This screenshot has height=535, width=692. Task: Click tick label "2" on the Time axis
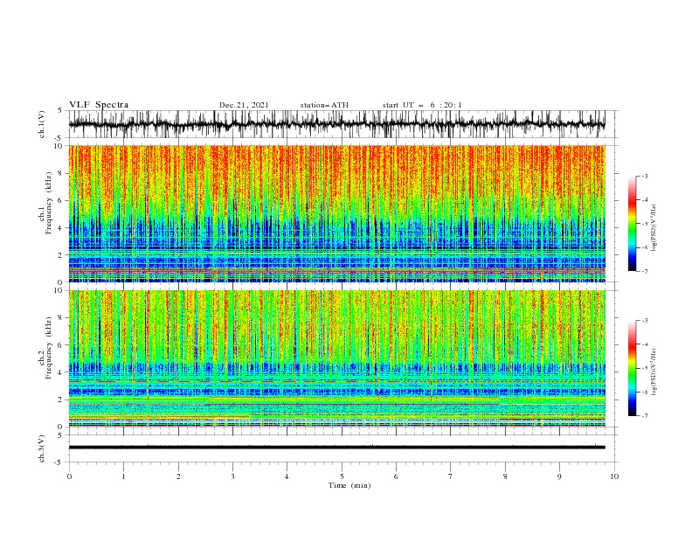tap(178, 476)
